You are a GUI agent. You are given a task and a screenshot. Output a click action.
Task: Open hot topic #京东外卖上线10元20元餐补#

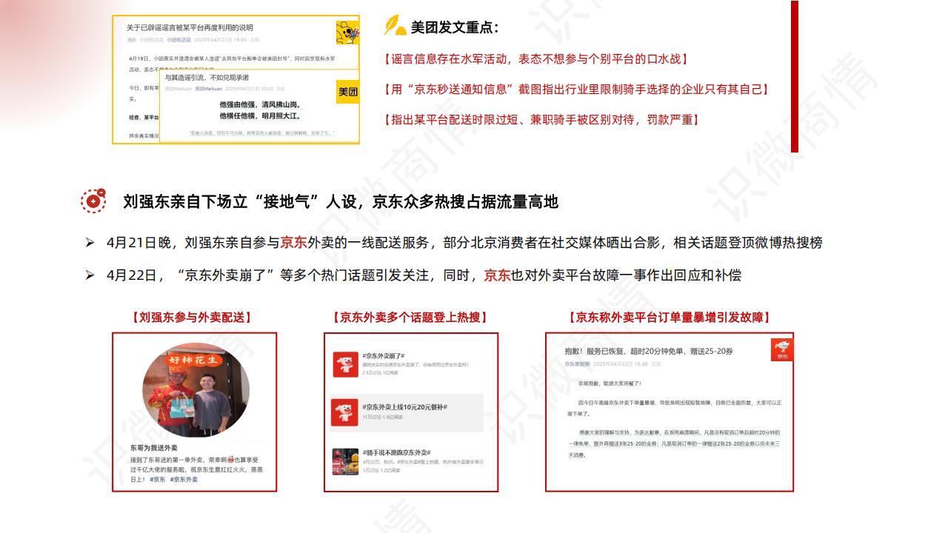coord(404,407)
